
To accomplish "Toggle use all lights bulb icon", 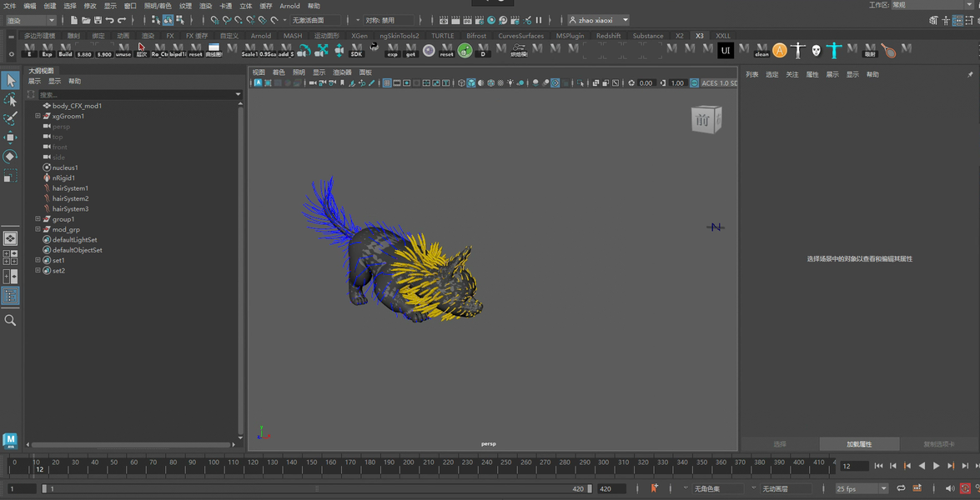I will click(x=510, y=83).
